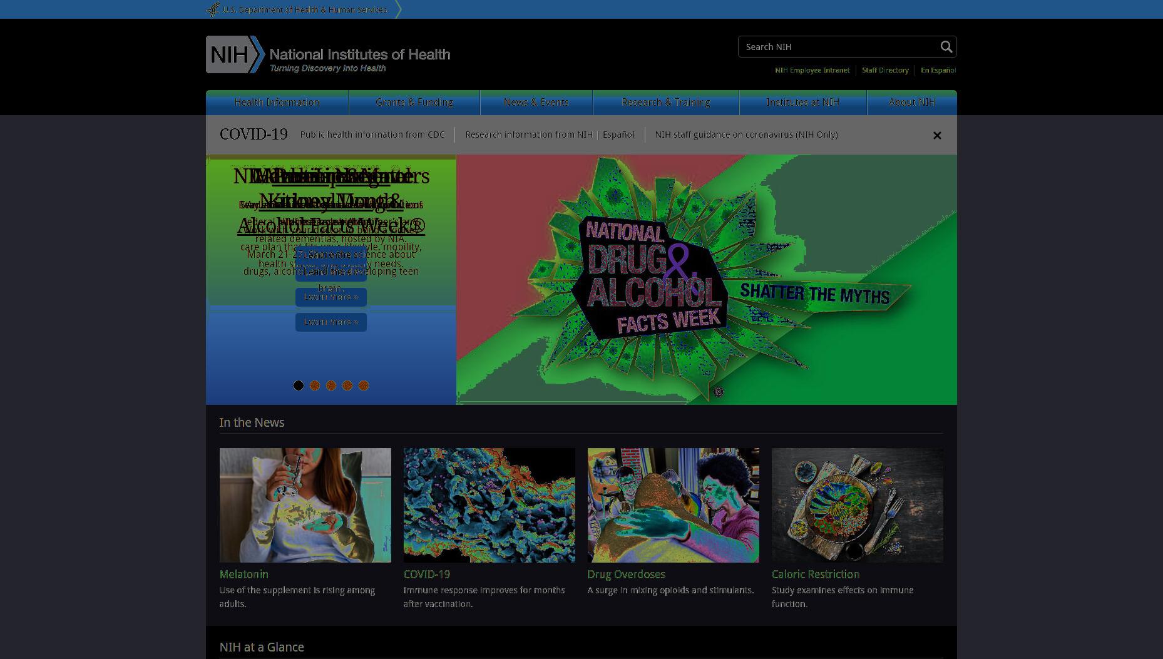
Task: Open the COVID banner Español link
Action: (x=618, y=135)
